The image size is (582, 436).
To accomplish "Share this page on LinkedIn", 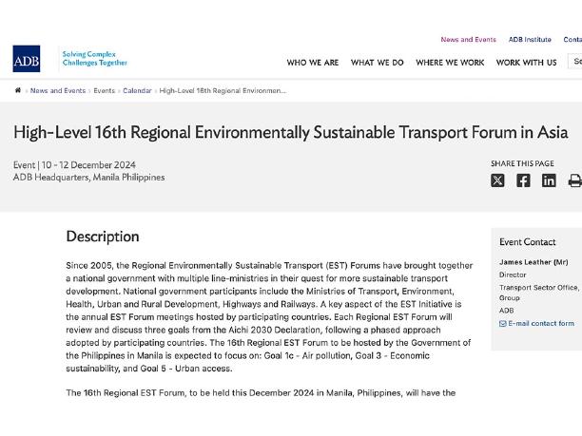I will [x=549, y=180].
